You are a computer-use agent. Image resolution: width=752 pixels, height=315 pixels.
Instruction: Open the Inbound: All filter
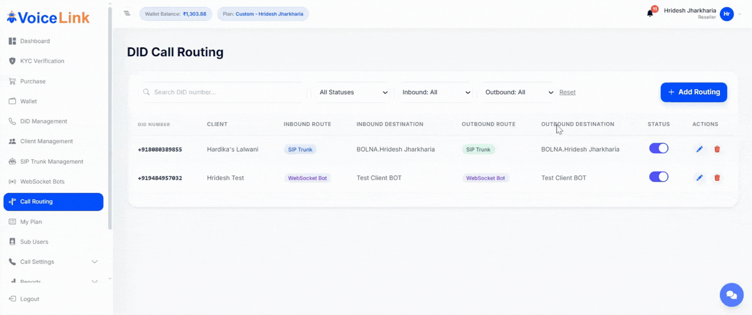436,92
